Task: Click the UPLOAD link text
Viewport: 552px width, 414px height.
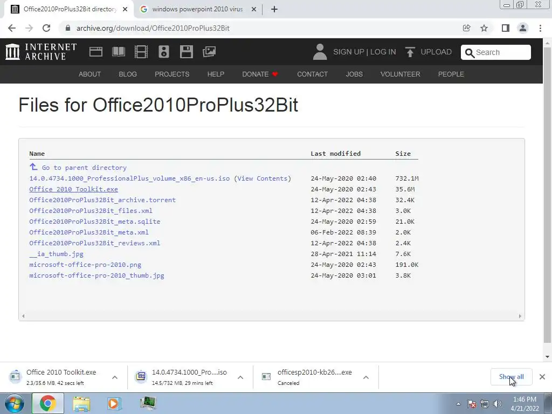Action: [436, 52]
